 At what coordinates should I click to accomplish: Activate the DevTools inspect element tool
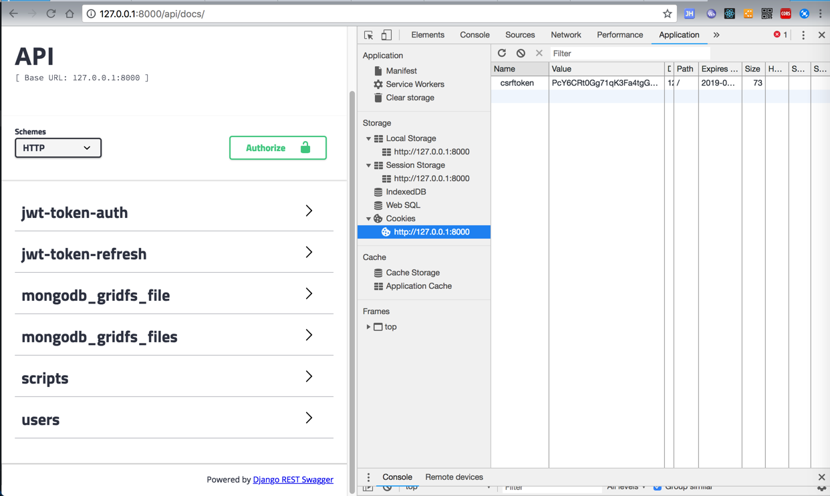(369, 35)
